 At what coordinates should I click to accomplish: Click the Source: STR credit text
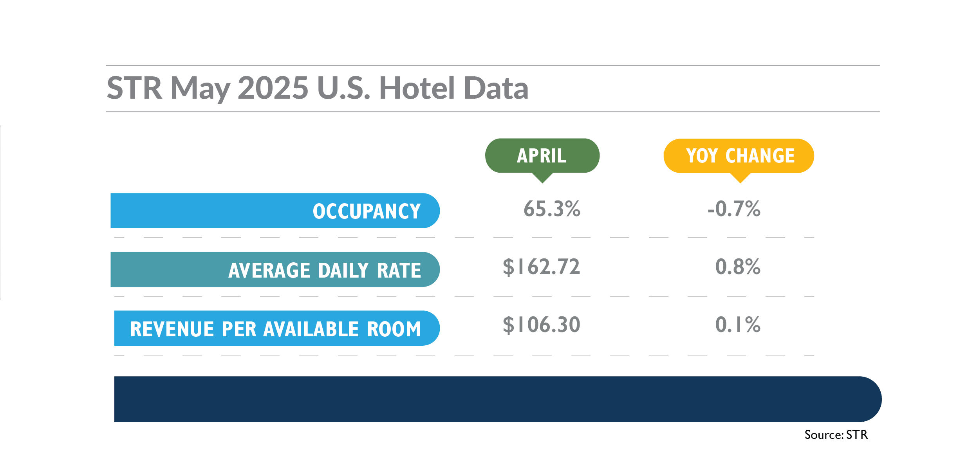coord(836,435)
